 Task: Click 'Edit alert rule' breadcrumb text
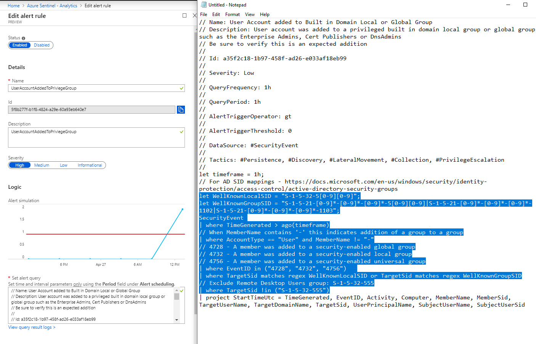[98, 6]
